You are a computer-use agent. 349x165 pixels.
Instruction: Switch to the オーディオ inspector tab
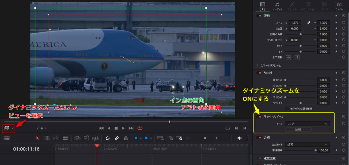(277, 6)
